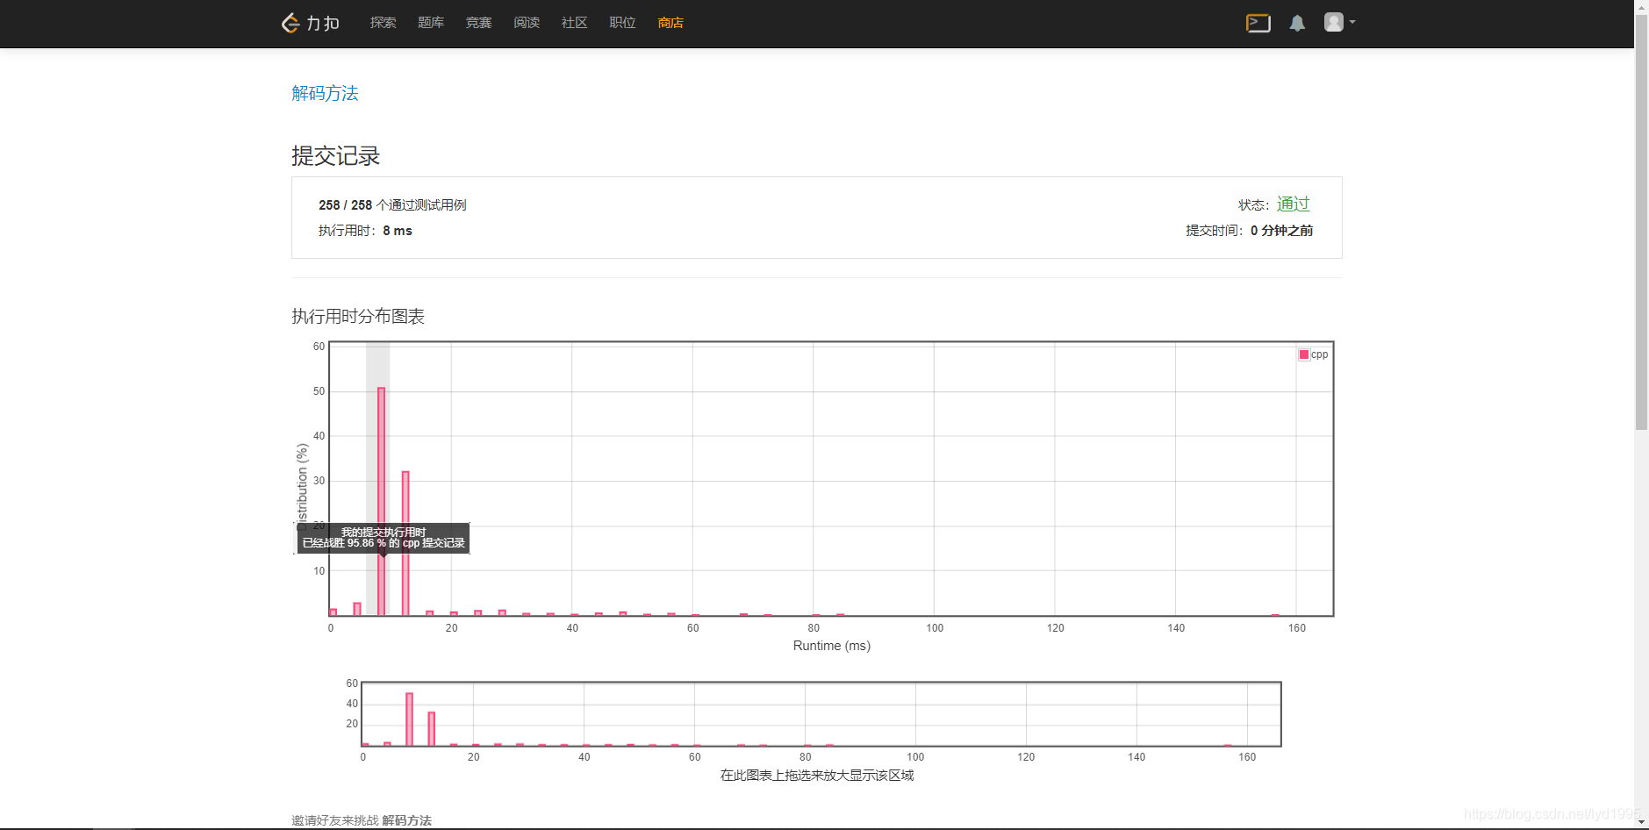Click the Runtime (ms) axis label
Viewport: 1649px width, 830px height.
point(832,646)
